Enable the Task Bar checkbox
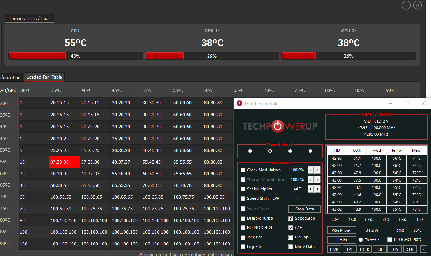 (243, 237)
